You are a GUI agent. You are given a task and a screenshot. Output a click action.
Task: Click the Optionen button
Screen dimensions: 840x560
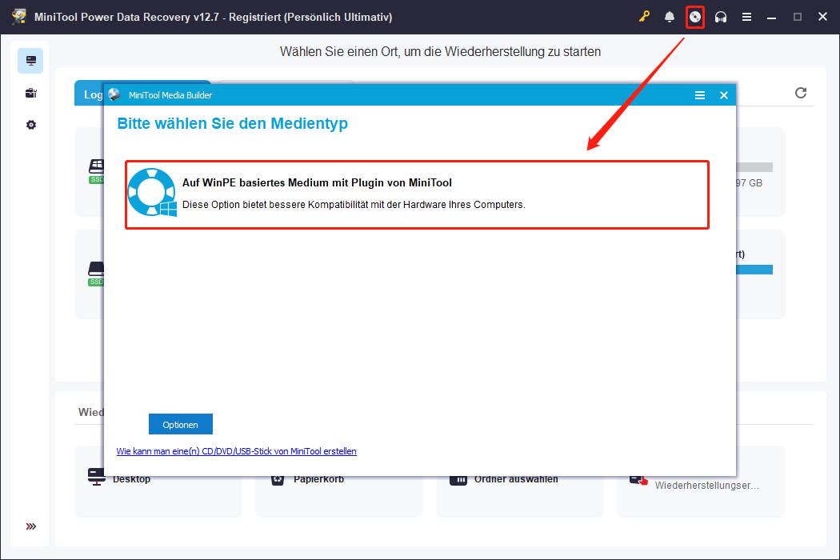coord(180,424)
